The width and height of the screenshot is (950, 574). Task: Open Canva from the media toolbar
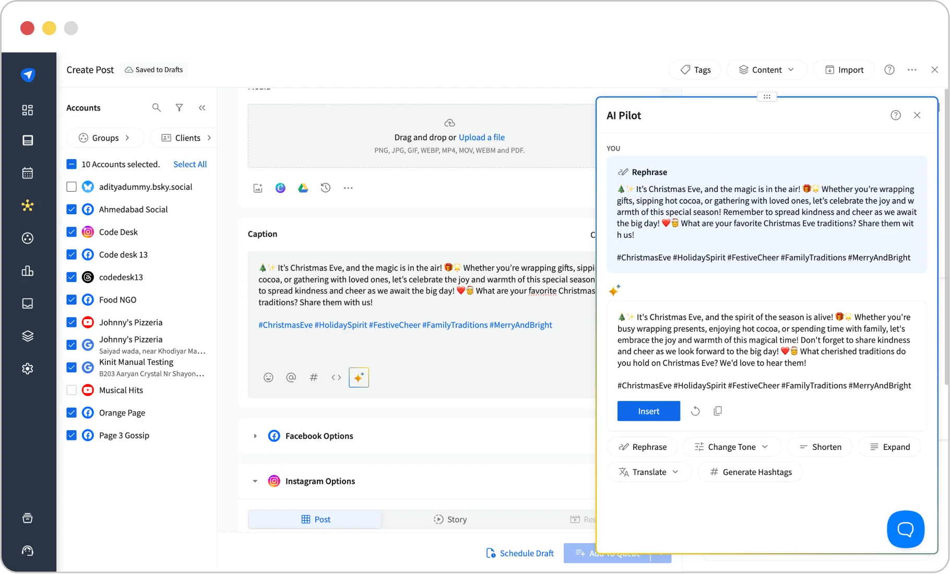[280, 188]
